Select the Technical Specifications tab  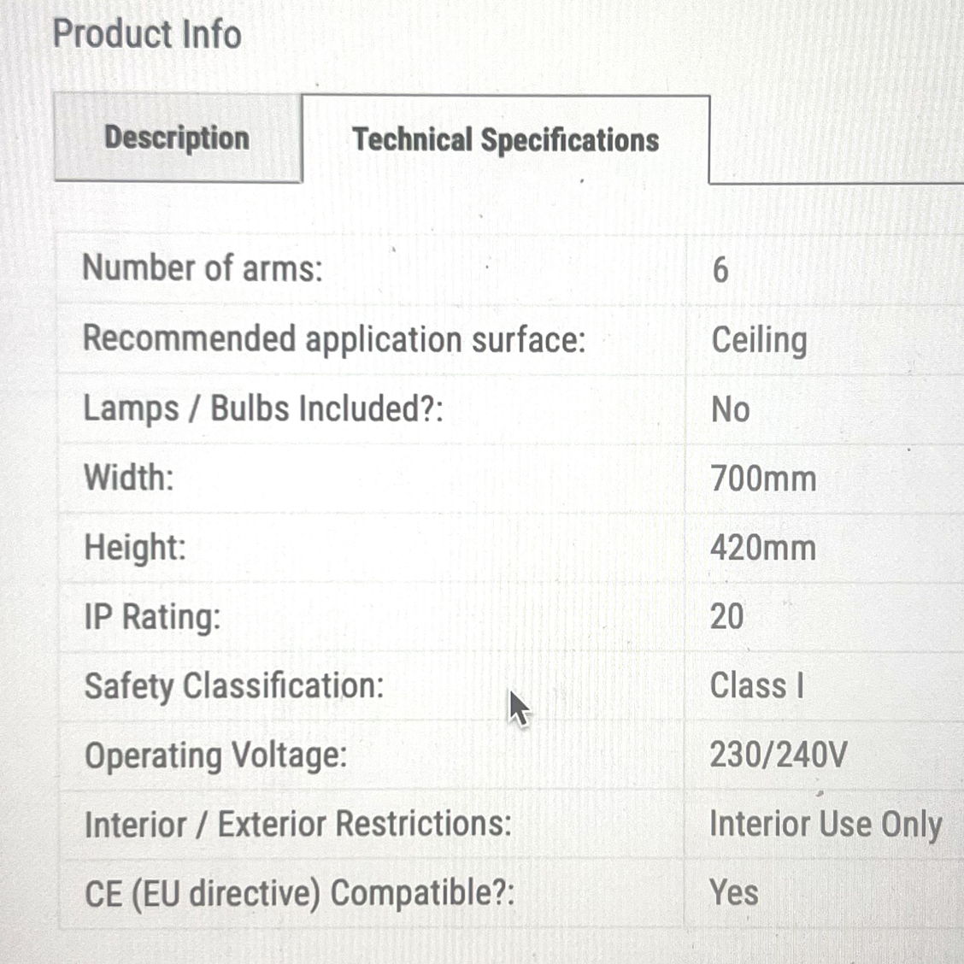[x=505, y=139]
